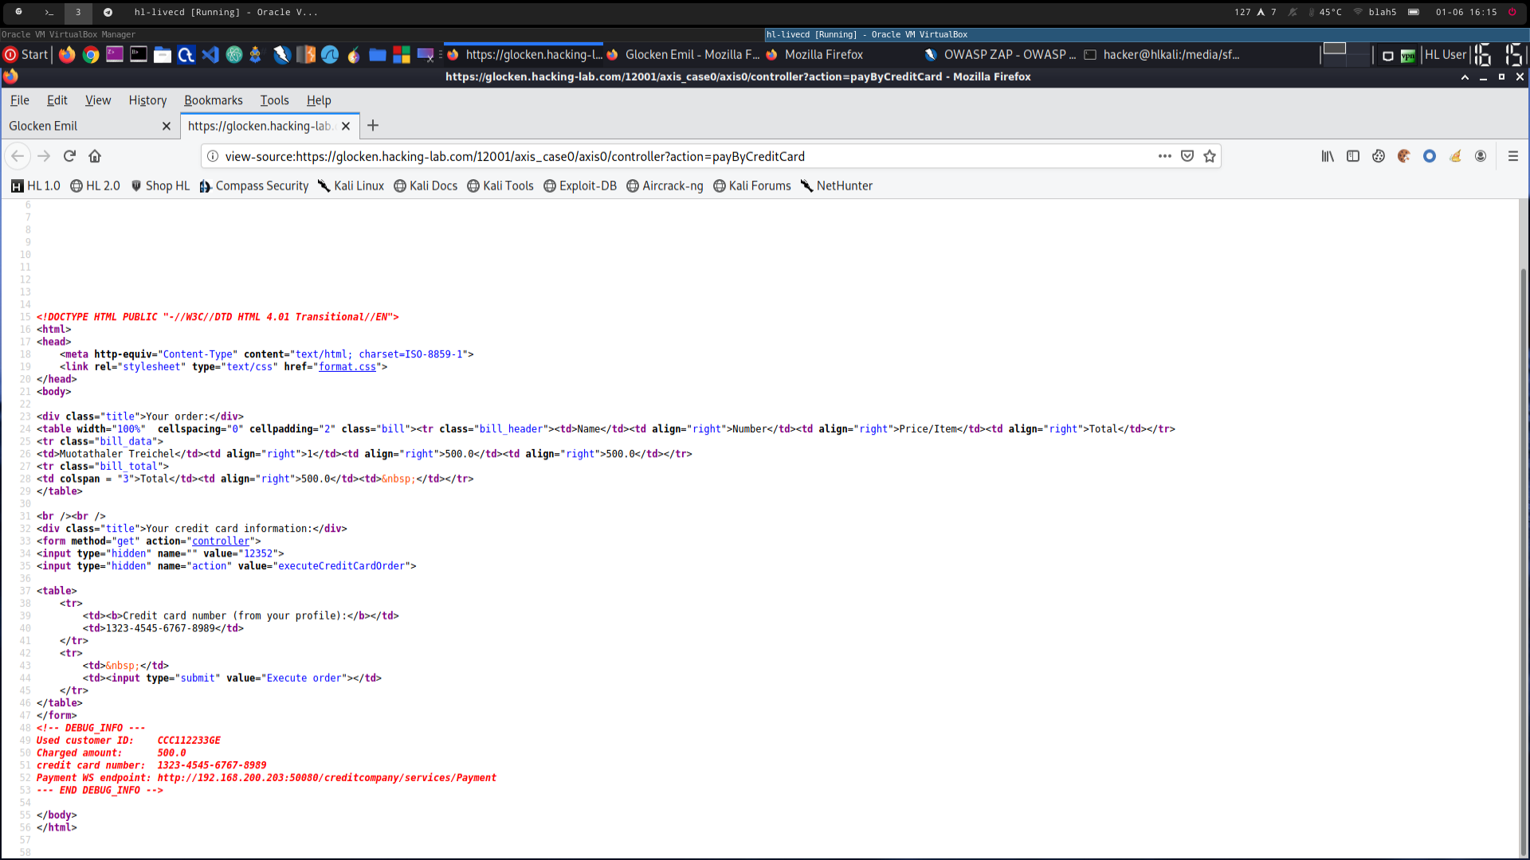Open the Firefox account avatar icon
Image resolution: width=1530 pixels, height=860 pixels.
coord(1481,156)
